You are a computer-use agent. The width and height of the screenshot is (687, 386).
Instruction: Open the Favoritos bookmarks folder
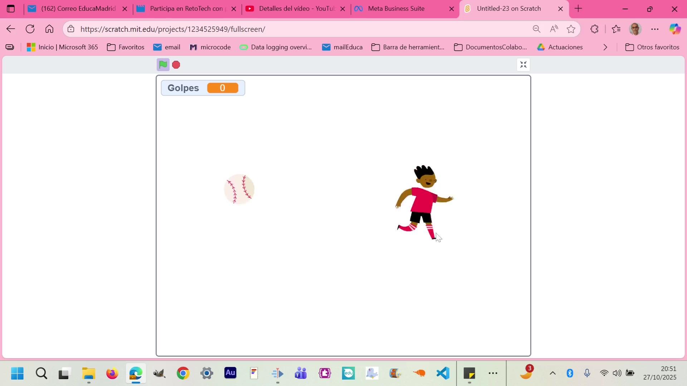pyautogui.click(x=126, y=47)
